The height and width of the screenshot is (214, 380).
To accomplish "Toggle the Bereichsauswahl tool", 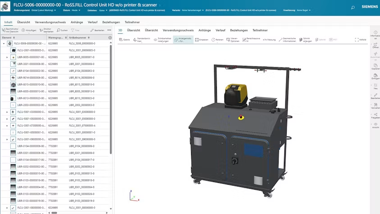I will click(x=251, y=40).
